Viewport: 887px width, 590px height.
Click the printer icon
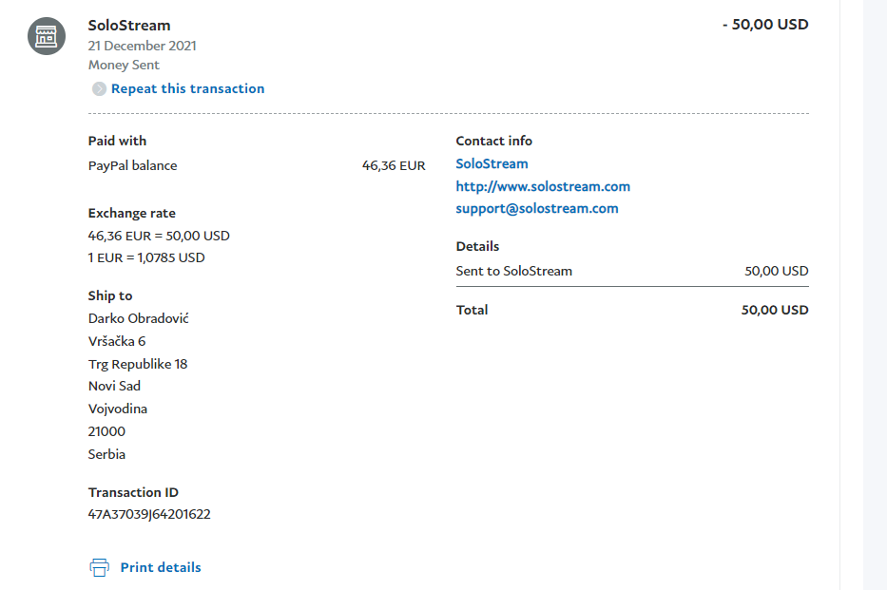pyautogui.click(x=100, y=567)
